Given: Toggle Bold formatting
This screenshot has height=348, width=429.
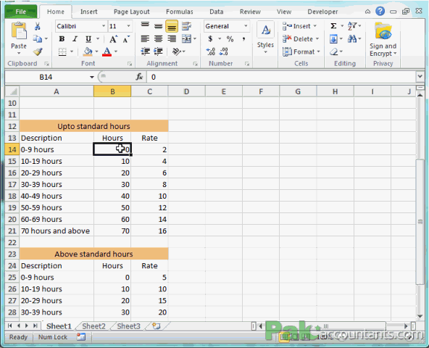Looking at the screenshot, I should pos(62,39).
